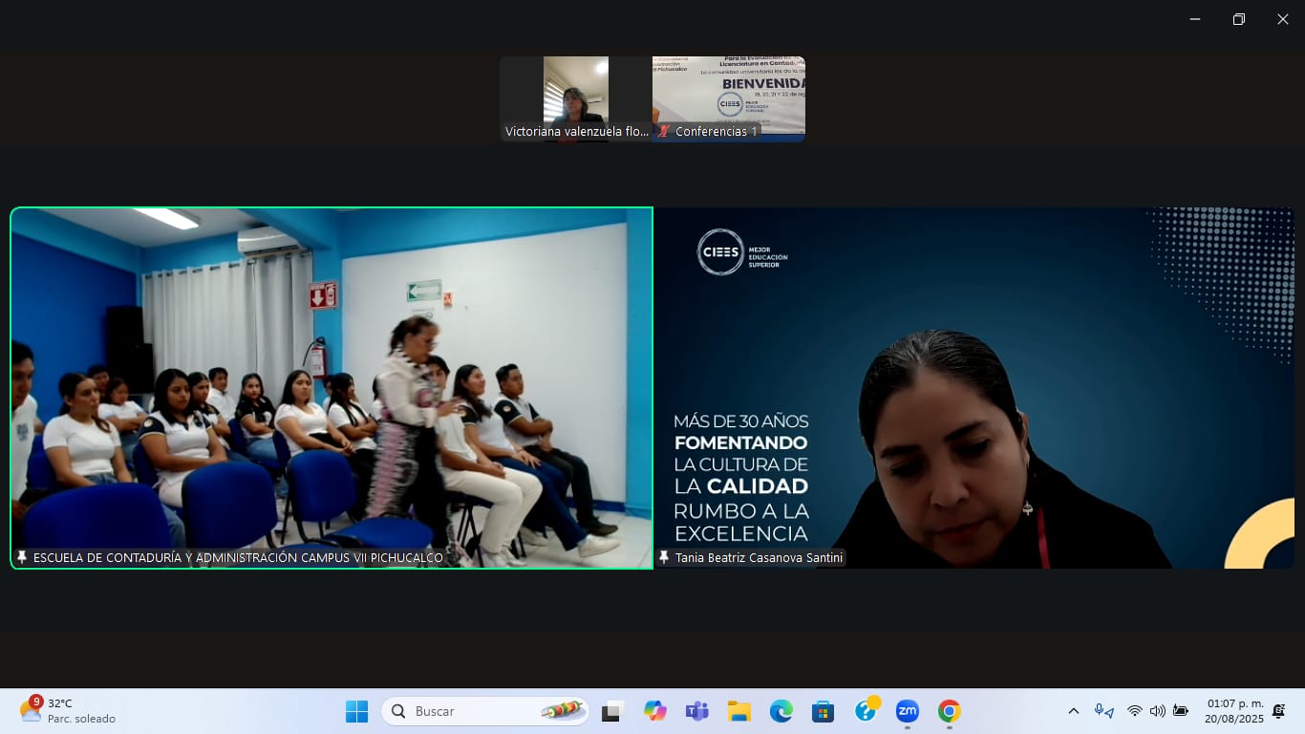Open the Copilot app icon
Screen dimensions: 1305x734
tap(654, 711)
